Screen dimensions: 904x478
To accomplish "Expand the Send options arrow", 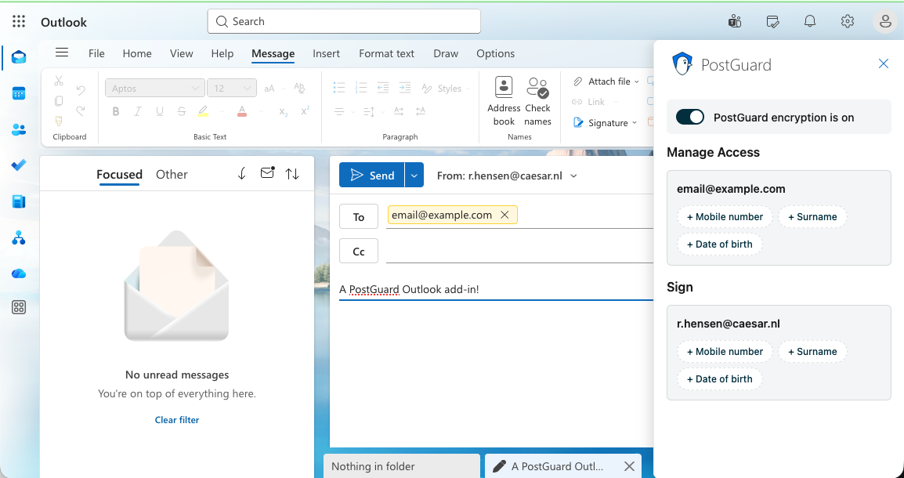I will (x=414, y=175).
